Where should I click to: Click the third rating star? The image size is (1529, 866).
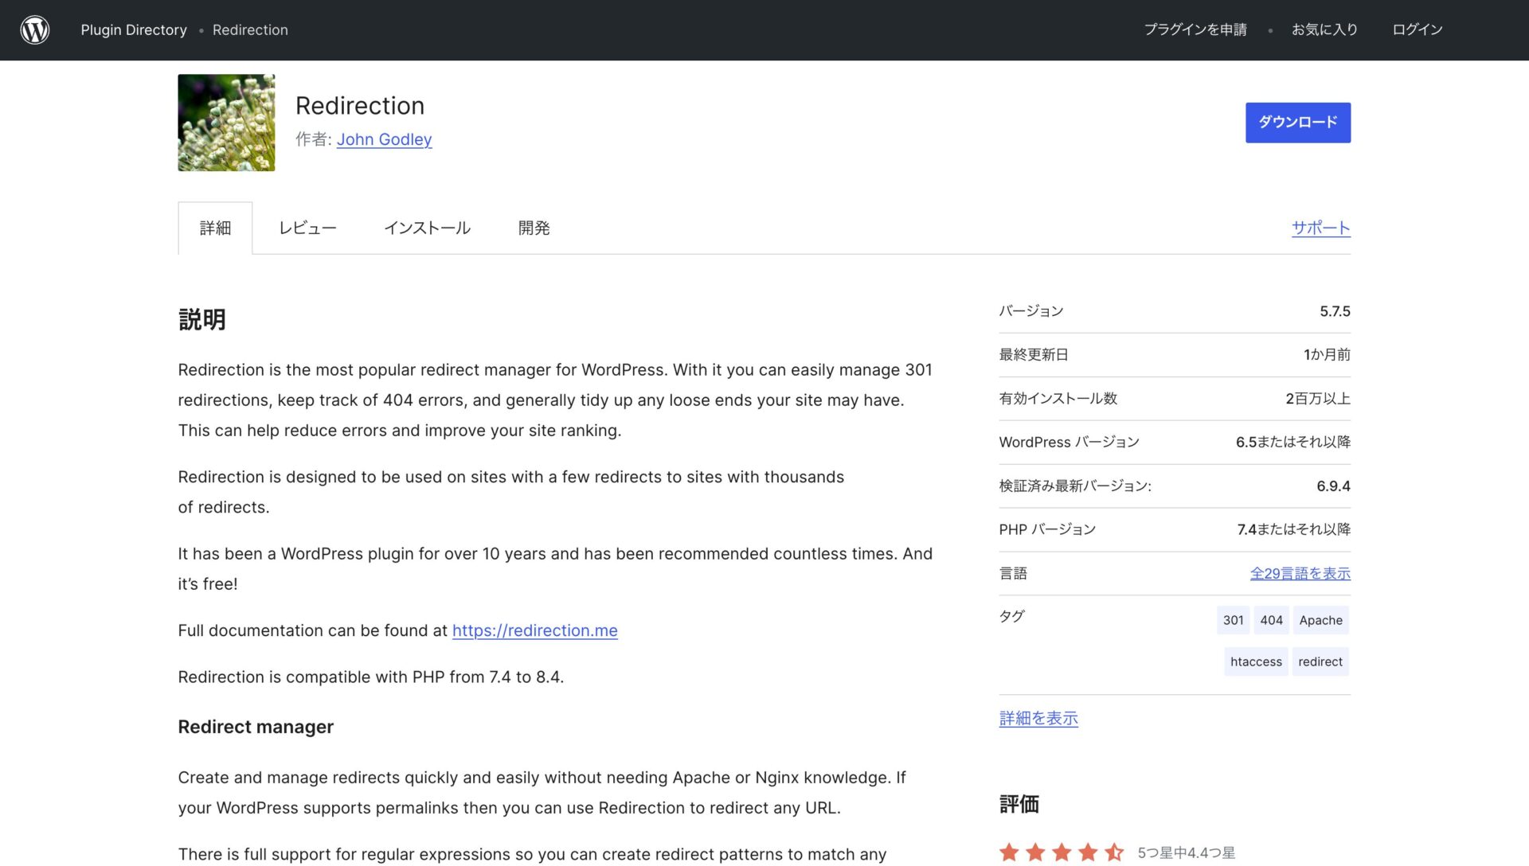1062,852
